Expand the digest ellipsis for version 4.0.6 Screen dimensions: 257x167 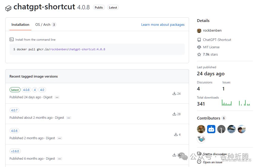click(x=59, y=138)
